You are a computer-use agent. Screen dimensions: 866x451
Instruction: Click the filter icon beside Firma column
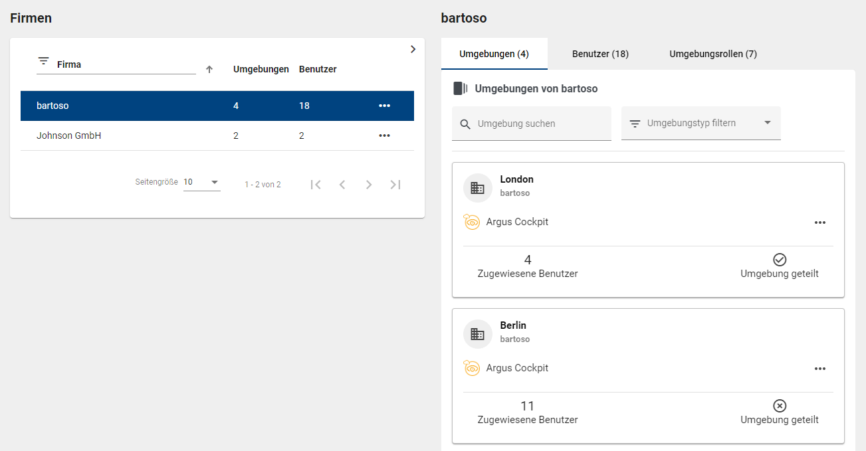pyautogui.click(x=44, y=61)
